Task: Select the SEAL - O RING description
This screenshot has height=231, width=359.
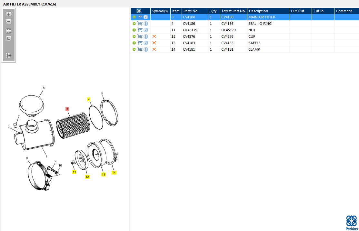Action: [260, 24]
